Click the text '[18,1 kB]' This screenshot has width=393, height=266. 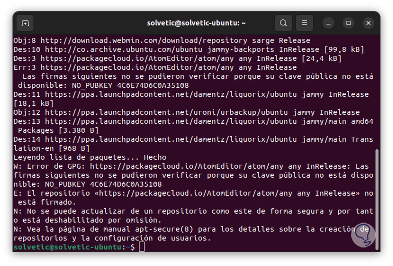(33, 103)
